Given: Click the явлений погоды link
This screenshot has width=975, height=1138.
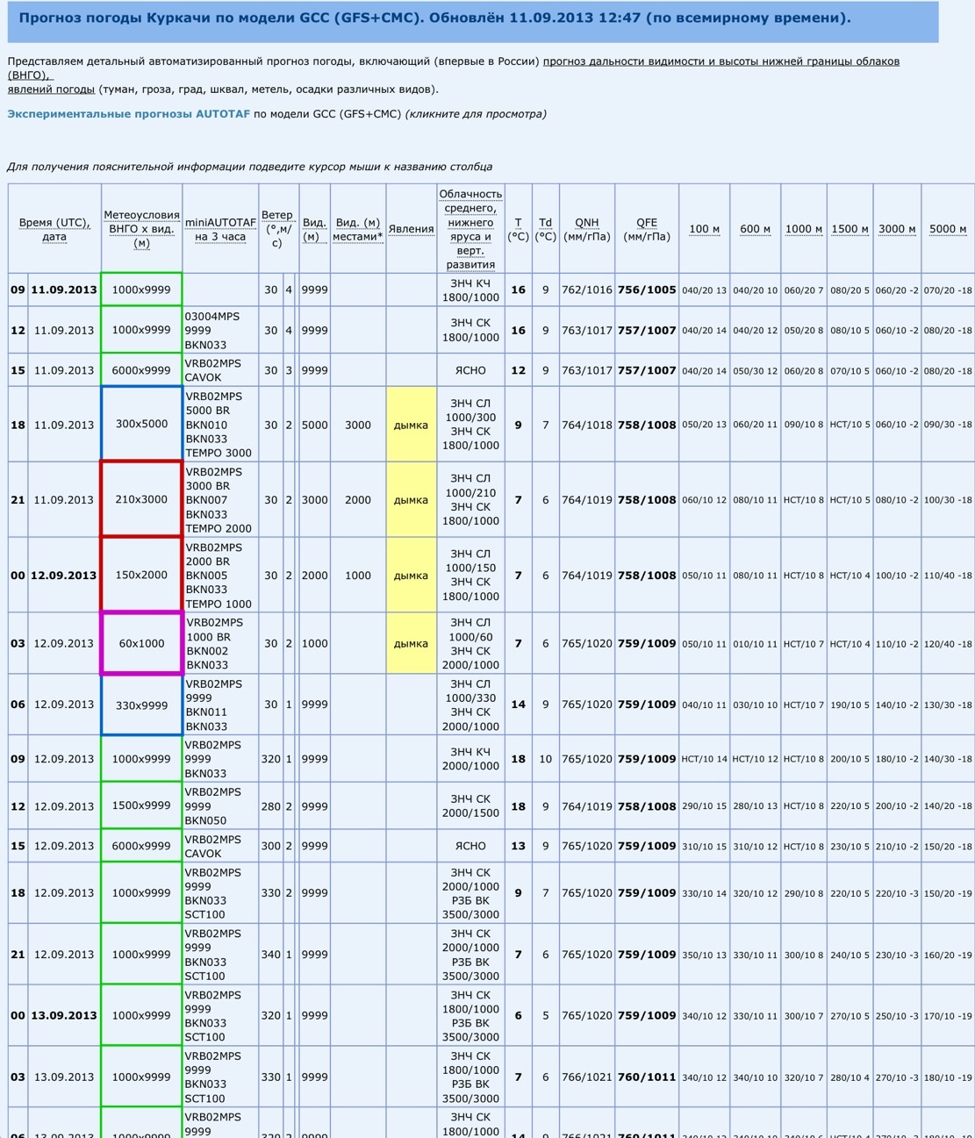Looking at the screenshot, I should [51, 89].
